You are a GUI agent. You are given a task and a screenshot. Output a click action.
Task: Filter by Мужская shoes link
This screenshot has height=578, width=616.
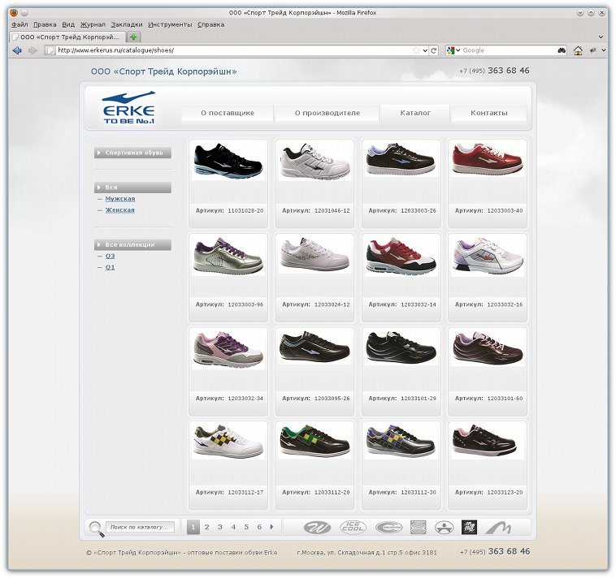pyautogui.click(x=119, y=199)
